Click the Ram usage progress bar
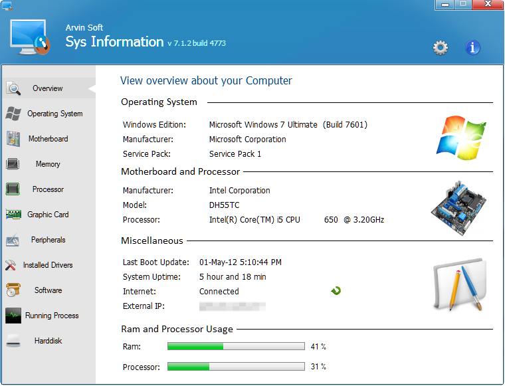The height and width of the screenshot is (386, 505). [236, 347]
